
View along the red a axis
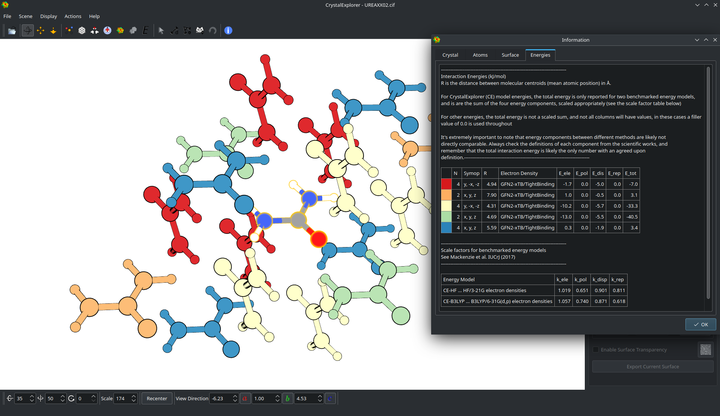tap(245, 398)
